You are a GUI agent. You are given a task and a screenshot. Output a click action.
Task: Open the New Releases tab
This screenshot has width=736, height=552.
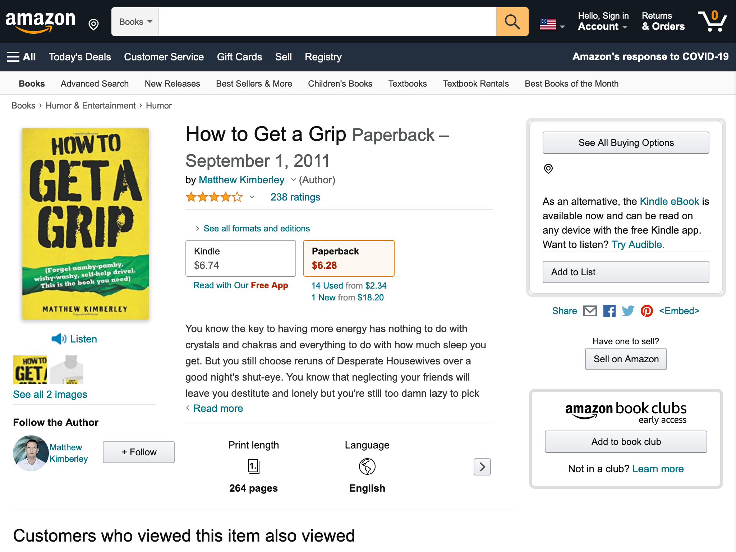pyautogui.click(x=172, y=84)
